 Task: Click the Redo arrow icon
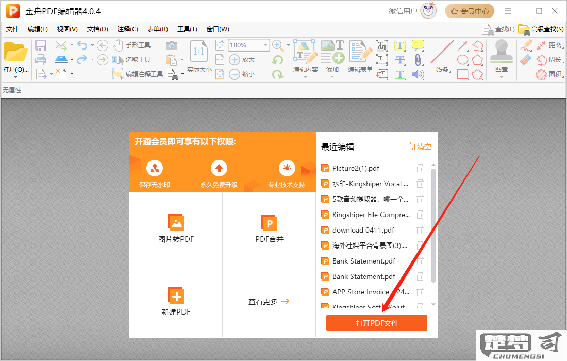pos(82,59)
